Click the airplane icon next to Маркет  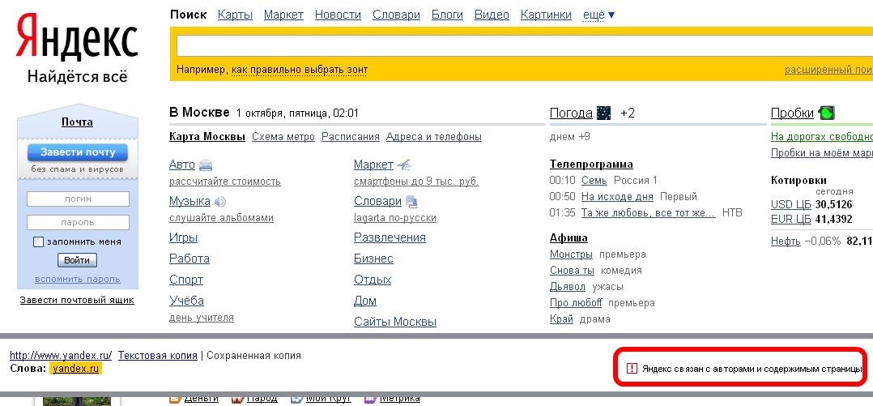point(405,165)
